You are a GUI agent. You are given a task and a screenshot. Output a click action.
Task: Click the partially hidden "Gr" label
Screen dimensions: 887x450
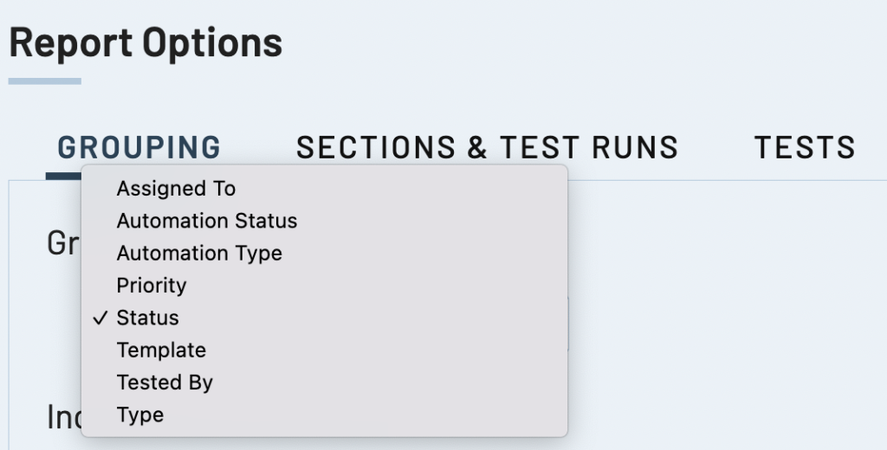[62, 243]
